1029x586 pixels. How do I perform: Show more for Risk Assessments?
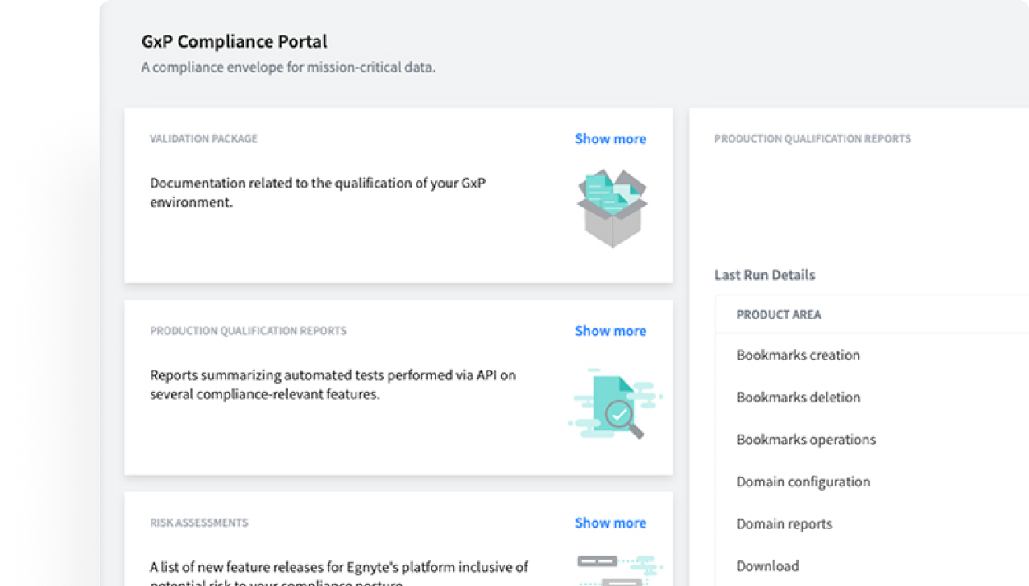click(610, 523)
